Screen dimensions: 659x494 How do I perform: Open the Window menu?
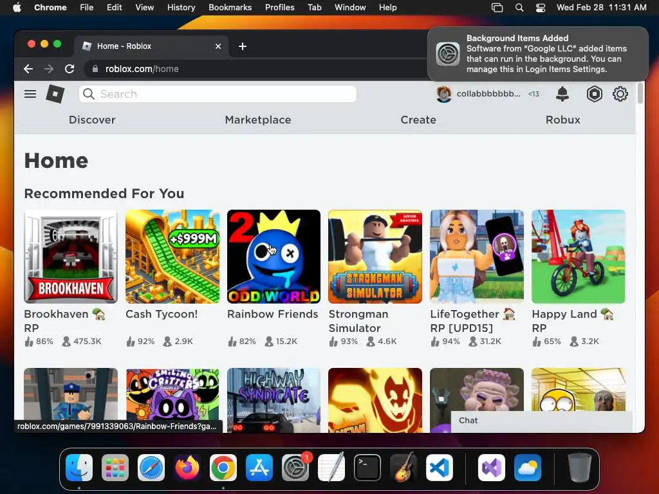point(350,8)
